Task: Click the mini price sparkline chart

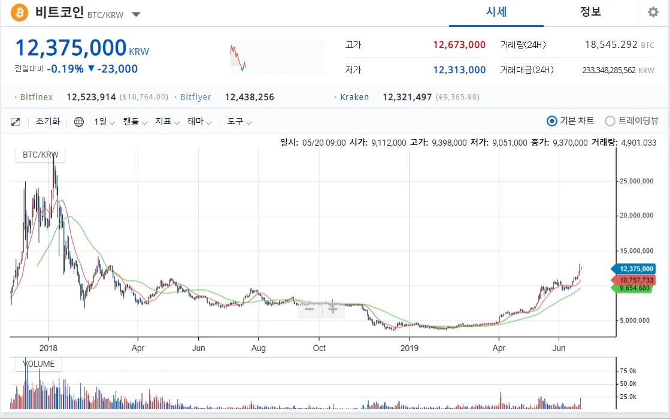Action: (277, 57)
